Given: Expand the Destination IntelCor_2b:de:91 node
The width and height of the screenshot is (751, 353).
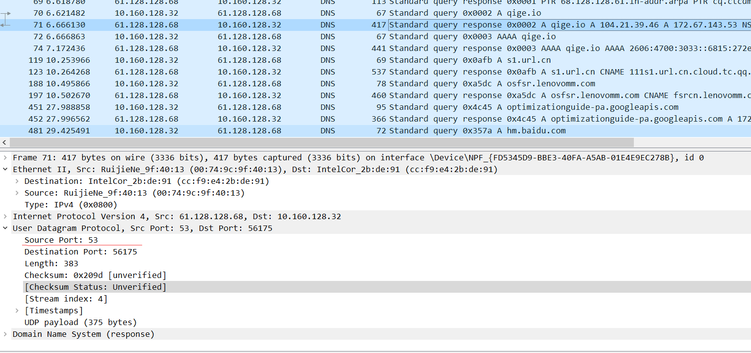Looking at the screenshot, I should 17,181.
